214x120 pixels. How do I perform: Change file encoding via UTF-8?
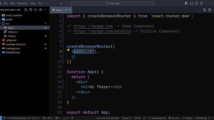tap(137, 118)
